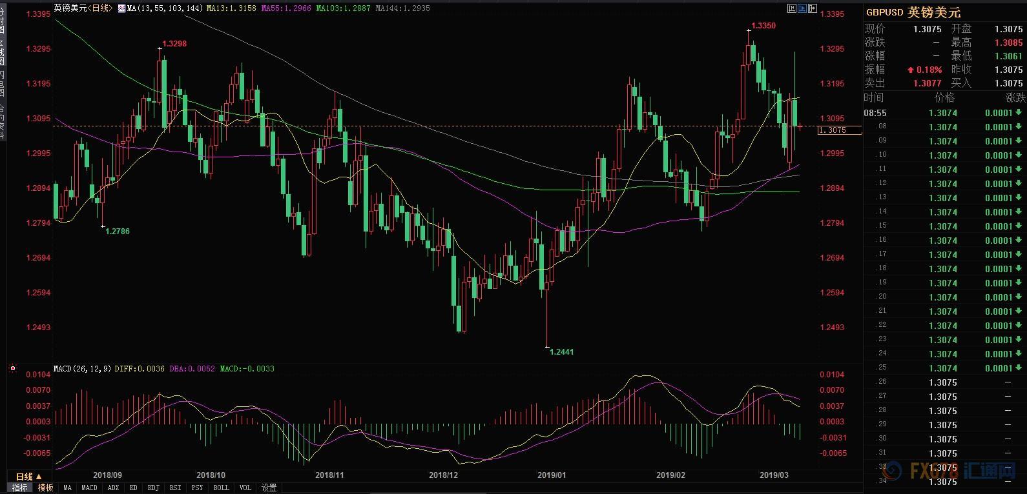Click the export arrow chart icon
This screenshot has height=494, width=1027.
pyautogui.click(x=813, y=8)
